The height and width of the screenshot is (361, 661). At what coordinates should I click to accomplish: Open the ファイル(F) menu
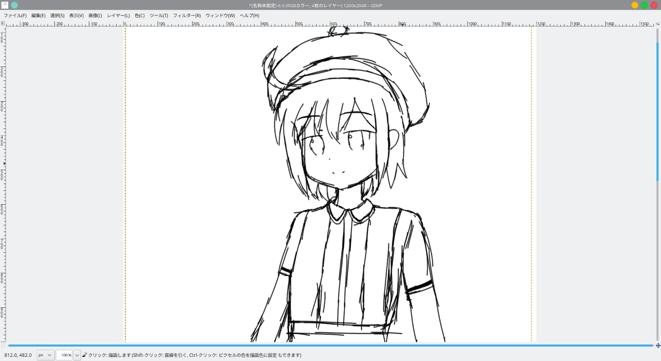(x=15, y=15)
